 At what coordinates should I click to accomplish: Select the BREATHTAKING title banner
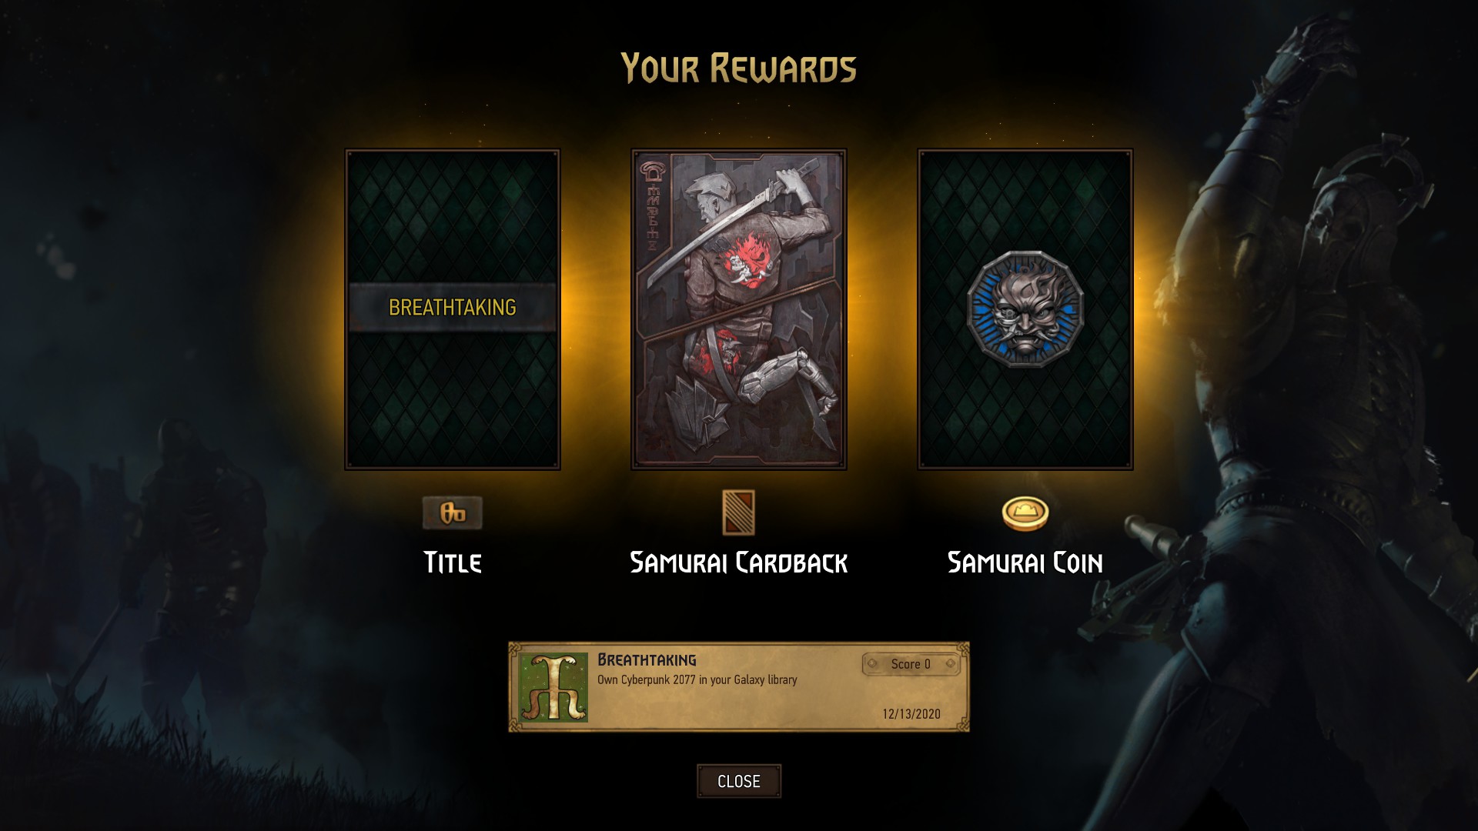[x=453, y=308]
